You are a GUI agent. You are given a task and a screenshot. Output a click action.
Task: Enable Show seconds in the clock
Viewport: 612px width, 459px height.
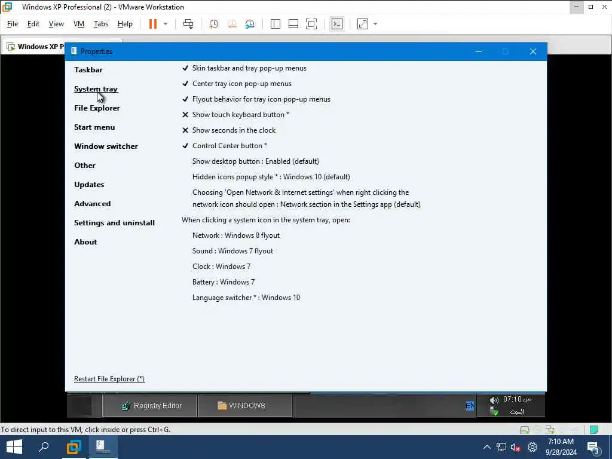229,130
